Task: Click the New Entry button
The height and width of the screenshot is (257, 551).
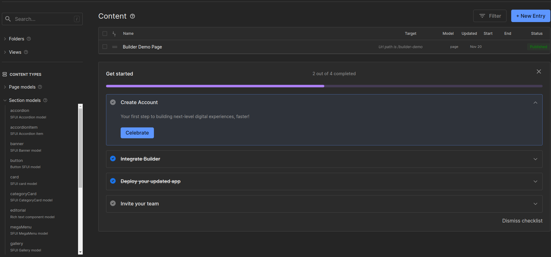Action: pyautogui.click(x=530, y=16)
